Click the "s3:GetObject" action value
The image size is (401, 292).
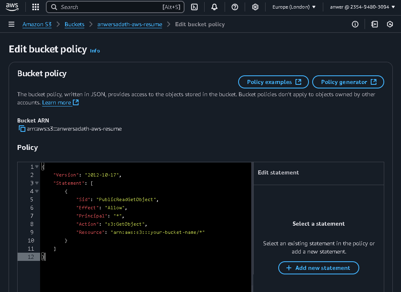(x=125, y=224)
